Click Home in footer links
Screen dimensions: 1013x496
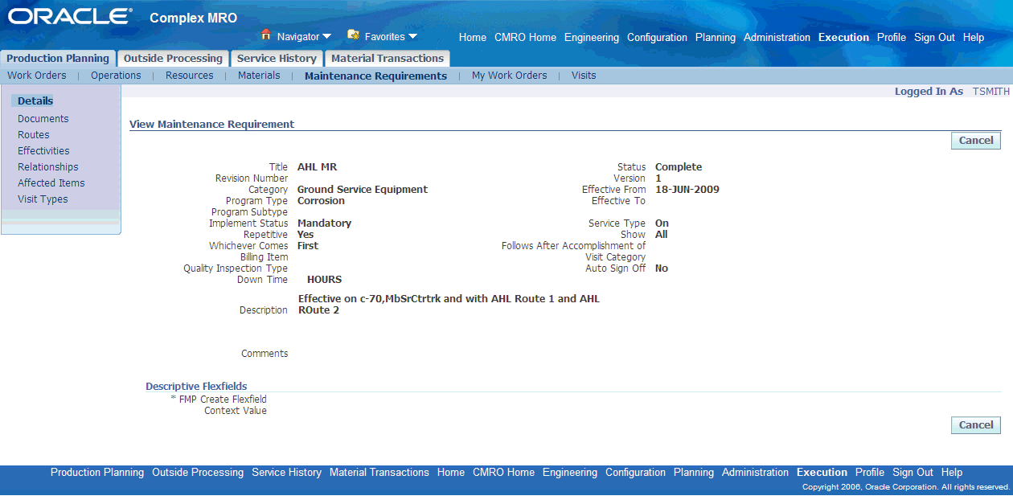click(451, 473)
